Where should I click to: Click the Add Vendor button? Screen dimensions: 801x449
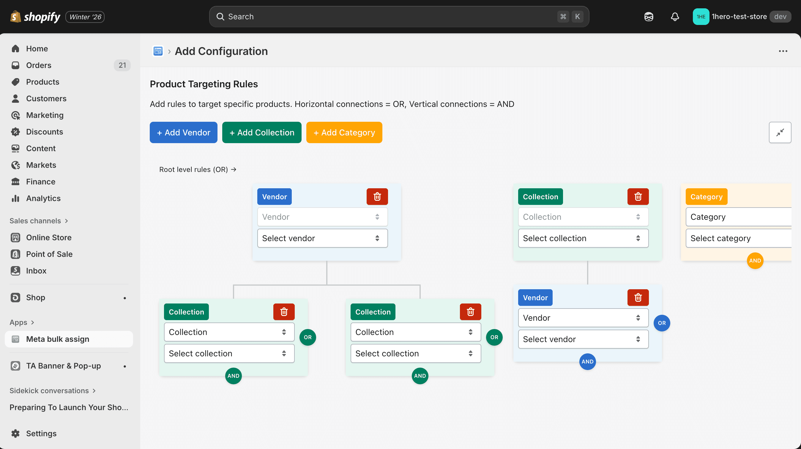click(x=183, y=132)
